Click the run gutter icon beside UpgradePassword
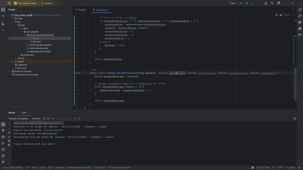This screenshot has width=303, height=170. (80, 73)
